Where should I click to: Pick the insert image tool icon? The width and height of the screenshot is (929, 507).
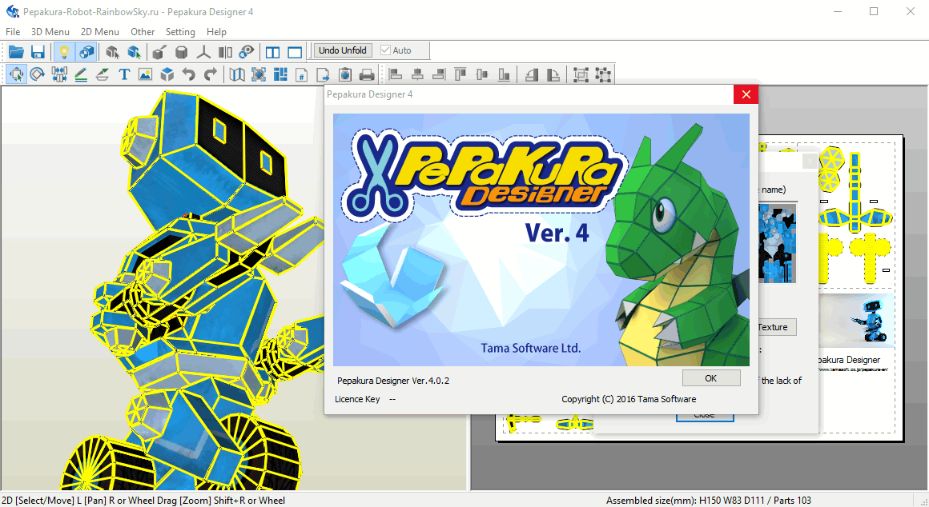145,74
